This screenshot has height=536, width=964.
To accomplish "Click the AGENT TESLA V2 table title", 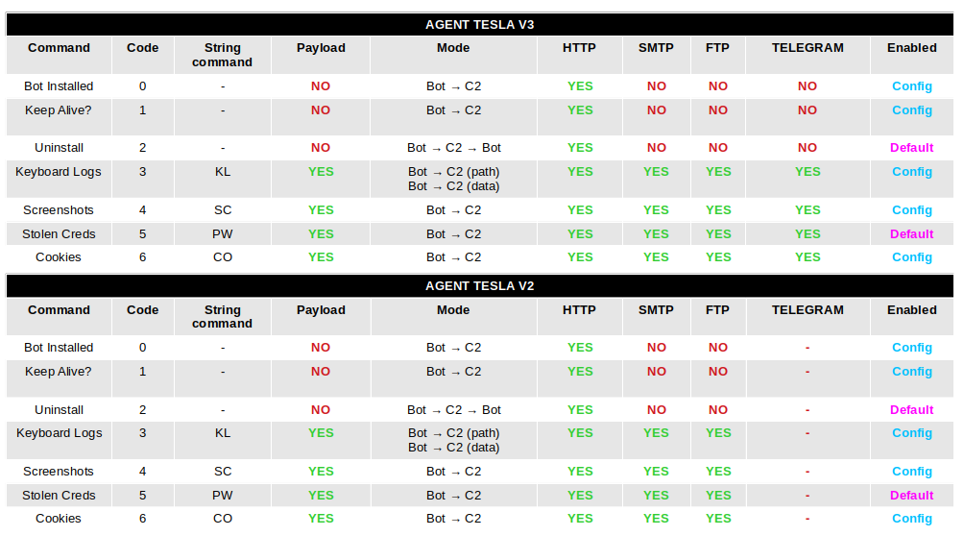I will (480, 286).
